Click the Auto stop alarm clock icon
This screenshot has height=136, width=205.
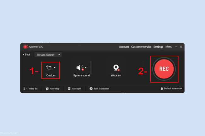[47, 89]
